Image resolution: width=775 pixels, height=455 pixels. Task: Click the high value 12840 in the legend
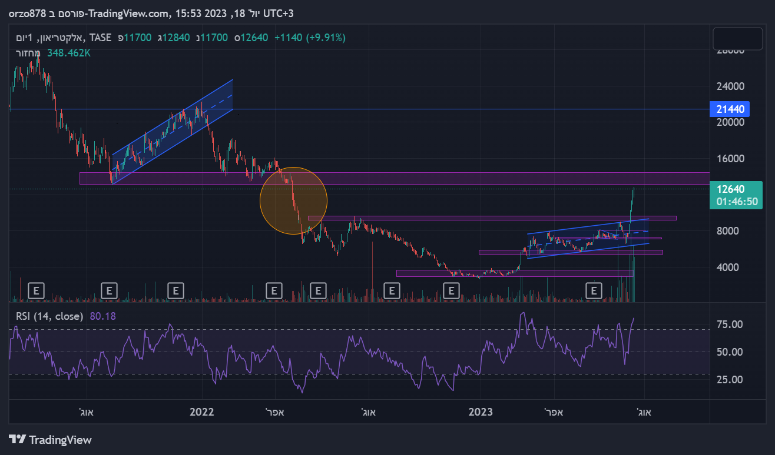[x=176, y=38]
